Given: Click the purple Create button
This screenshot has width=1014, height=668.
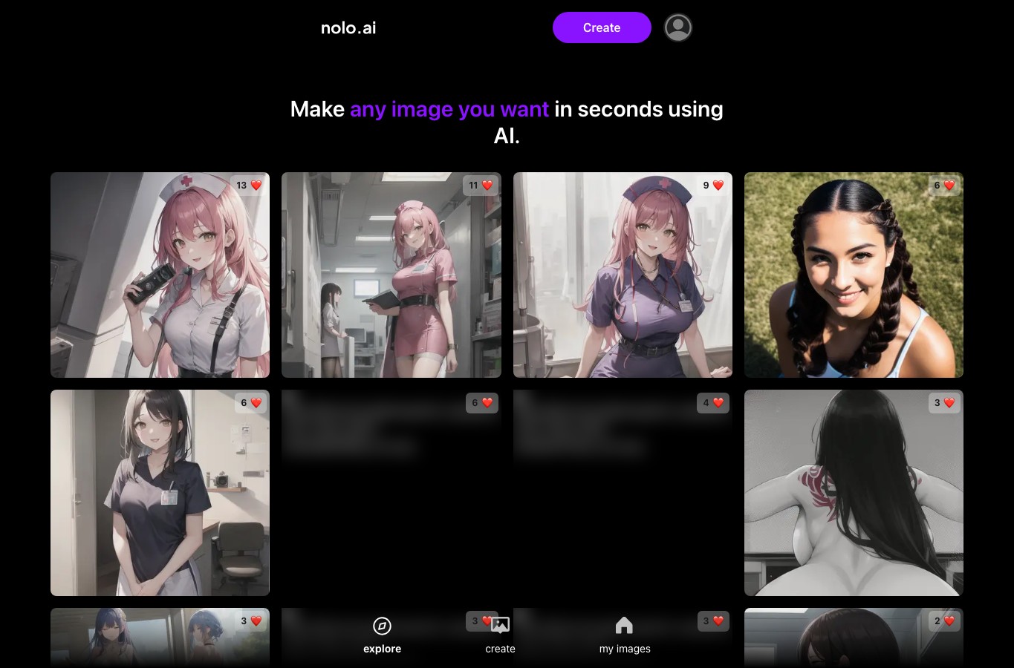Looking at the screenshot, I should [x=602, y=27].
